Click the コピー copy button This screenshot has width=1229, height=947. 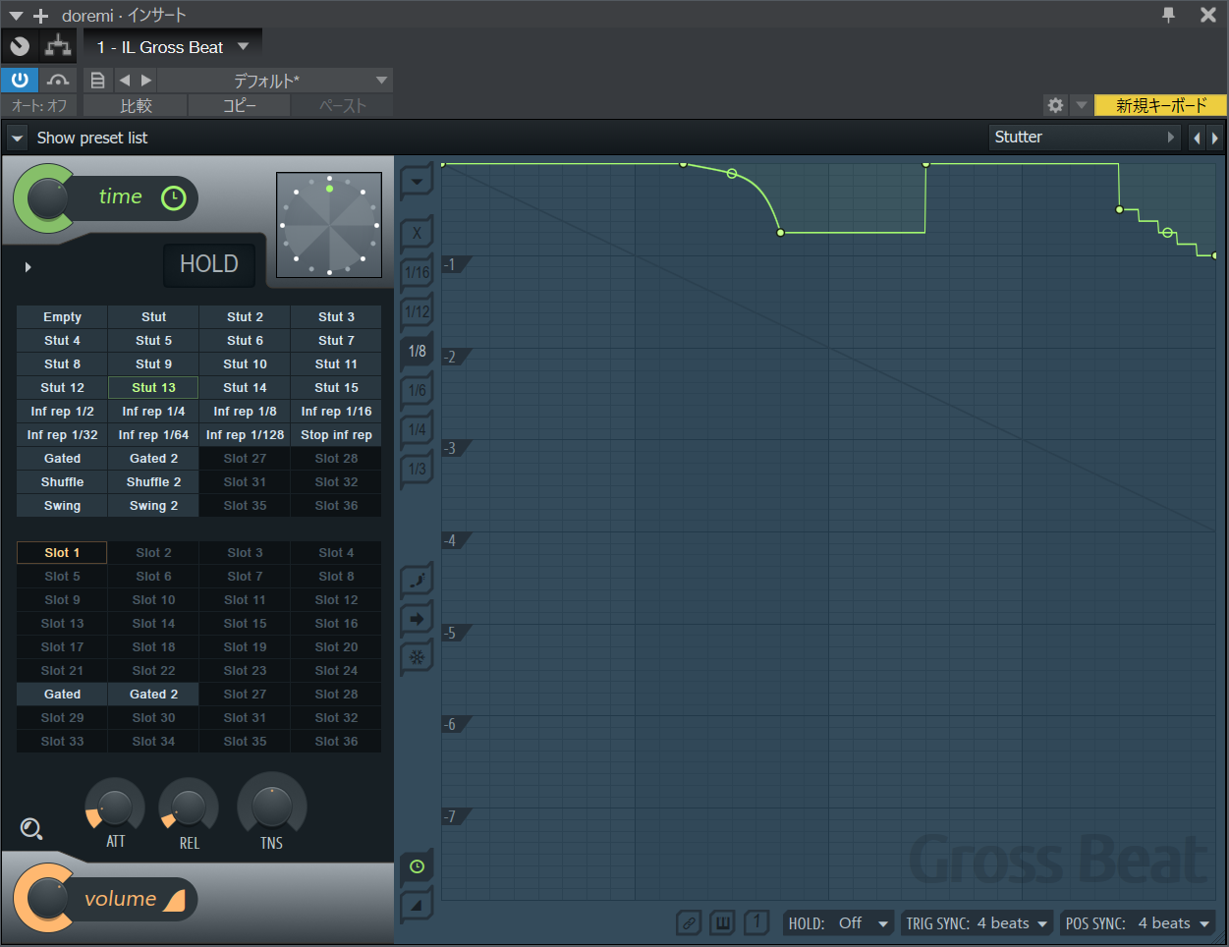click(239, 105)
